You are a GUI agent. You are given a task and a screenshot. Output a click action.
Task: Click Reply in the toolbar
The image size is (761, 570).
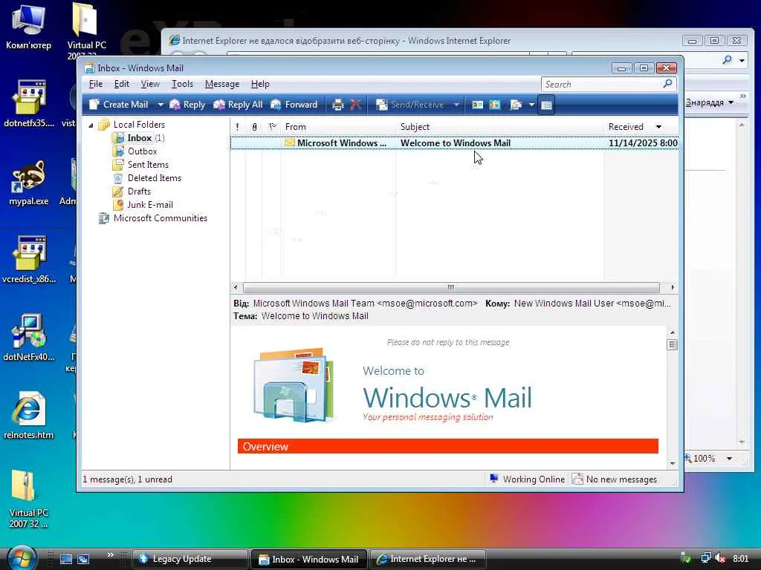click(187, 105)
